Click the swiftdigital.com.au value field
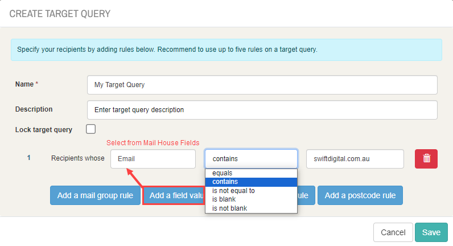453x246 pixels. pyautogui.click(x=355, y=159)
